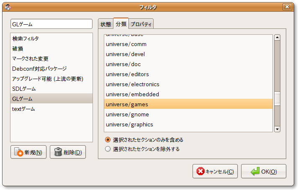Select 破損 in the filter list
This screenshot has width=298, height=190.
pyautogui.click(x=51, y=49)
